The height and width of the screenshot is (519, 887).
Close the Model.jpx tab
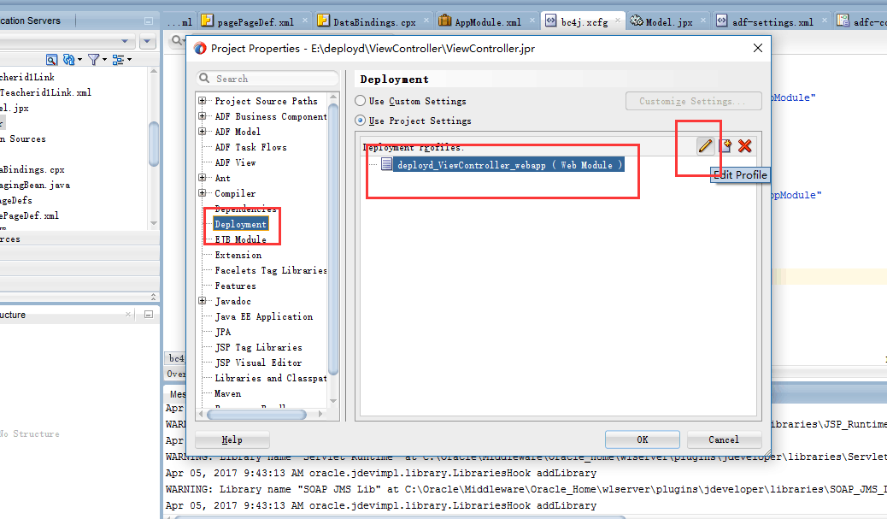(x=703, y=21)
